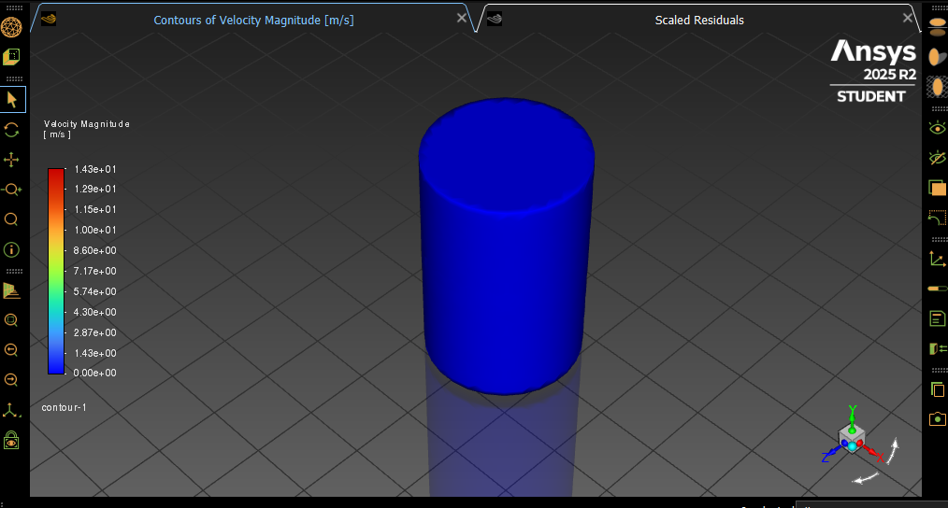Viewport: 948px width, 508px height.
Task: Click the legend value 2.87e+00
Action: (x=95, y=332)
